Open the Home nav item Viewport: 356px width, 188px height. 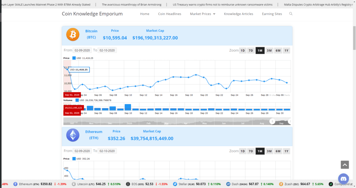click(x=145, y=14)
